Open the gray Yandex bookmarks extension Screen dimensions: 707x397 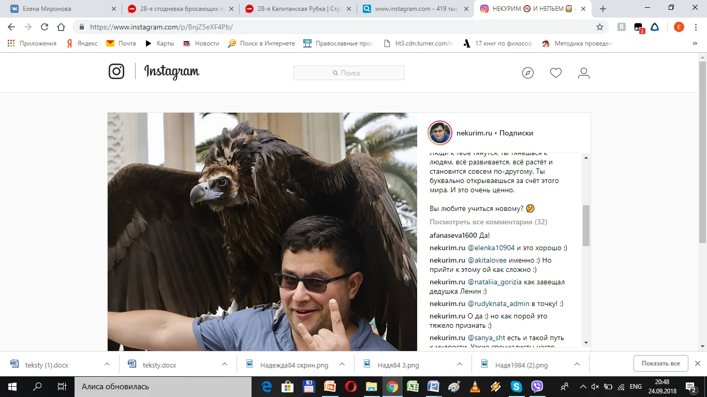click(x=622, y=27)
